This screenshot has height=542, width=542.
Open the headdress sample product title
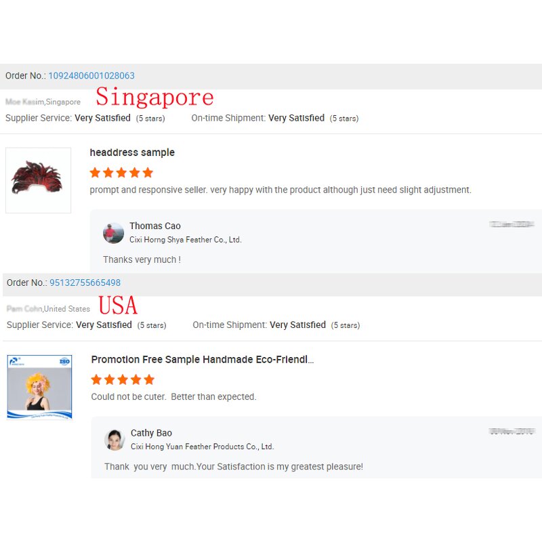click(132, 152)
